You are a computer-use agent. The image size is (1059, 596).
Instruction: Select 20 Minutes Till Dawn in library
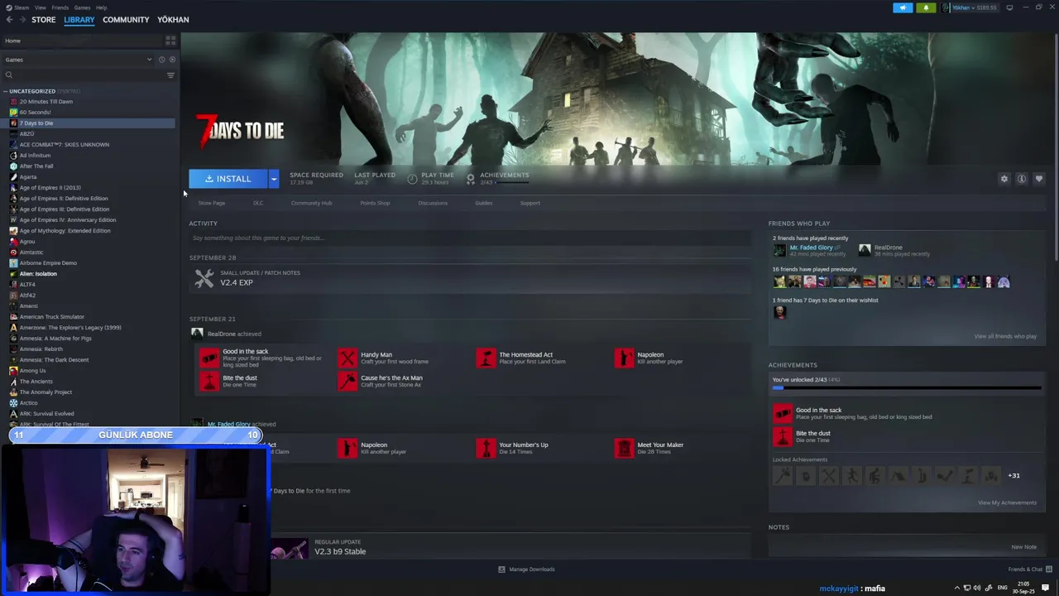pyautogui.click(x=46, y=102)
